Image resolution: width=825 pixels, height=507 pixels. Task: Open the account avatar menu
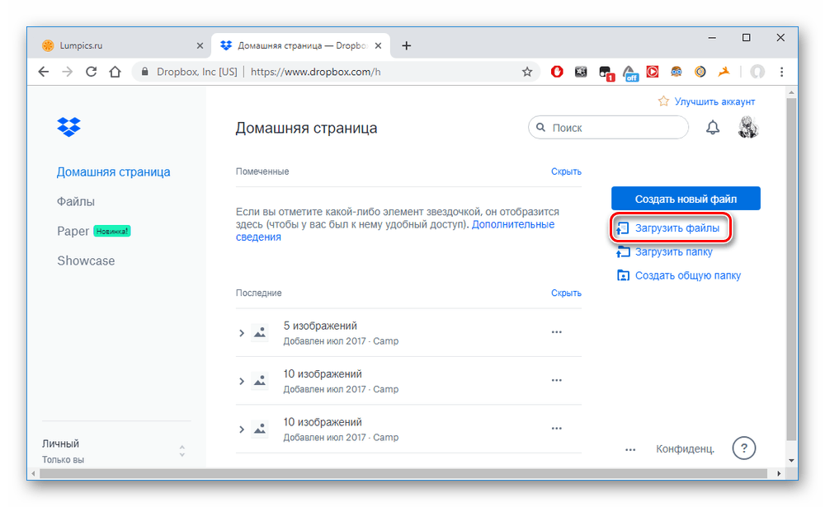click(x=747, y=128)
